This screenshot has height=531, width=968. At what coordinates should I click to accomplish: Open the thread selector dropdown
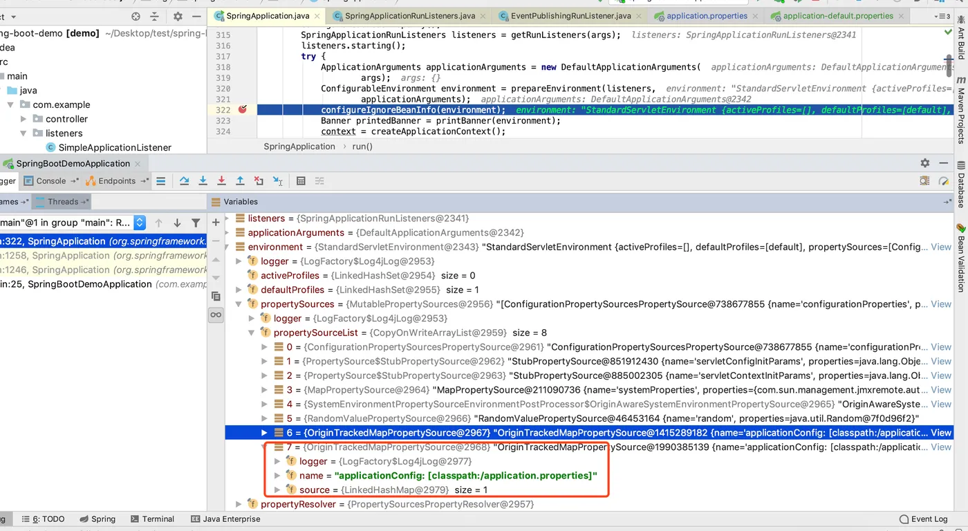pos(140,223)
